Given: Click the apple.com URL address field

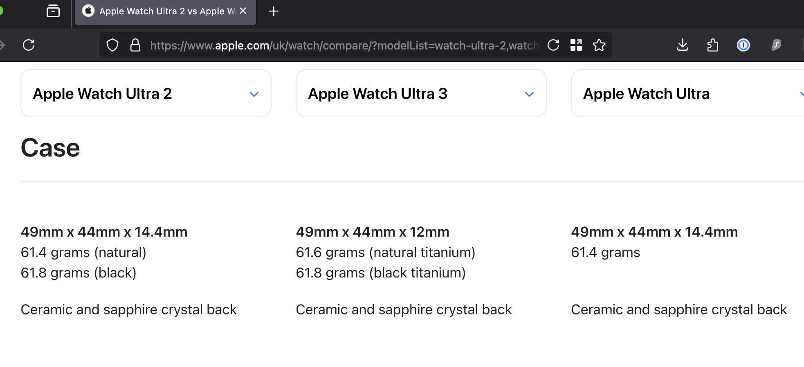Looking at the screenshot, I should click(x=344, y=45).
